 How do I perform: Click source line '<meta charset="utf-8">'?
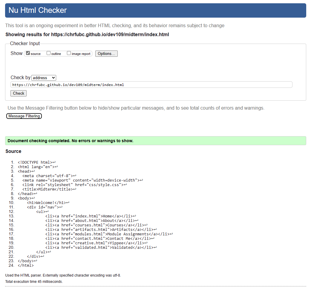[49, 176]
